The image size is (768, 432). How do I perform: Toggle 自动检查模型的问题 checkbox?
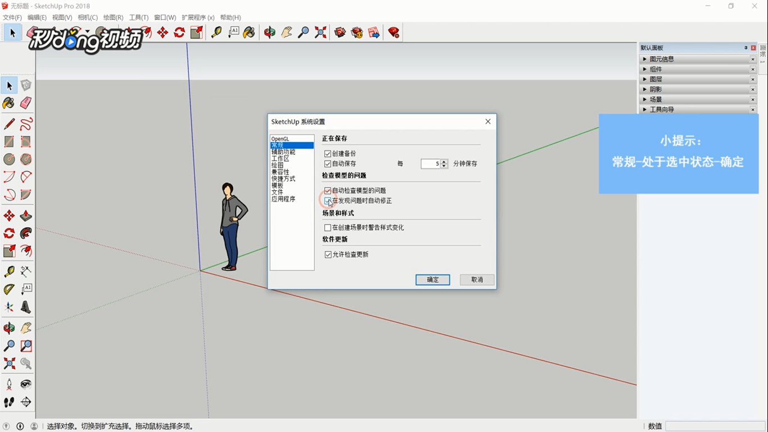pyautogui.click(x=328, y=191)
